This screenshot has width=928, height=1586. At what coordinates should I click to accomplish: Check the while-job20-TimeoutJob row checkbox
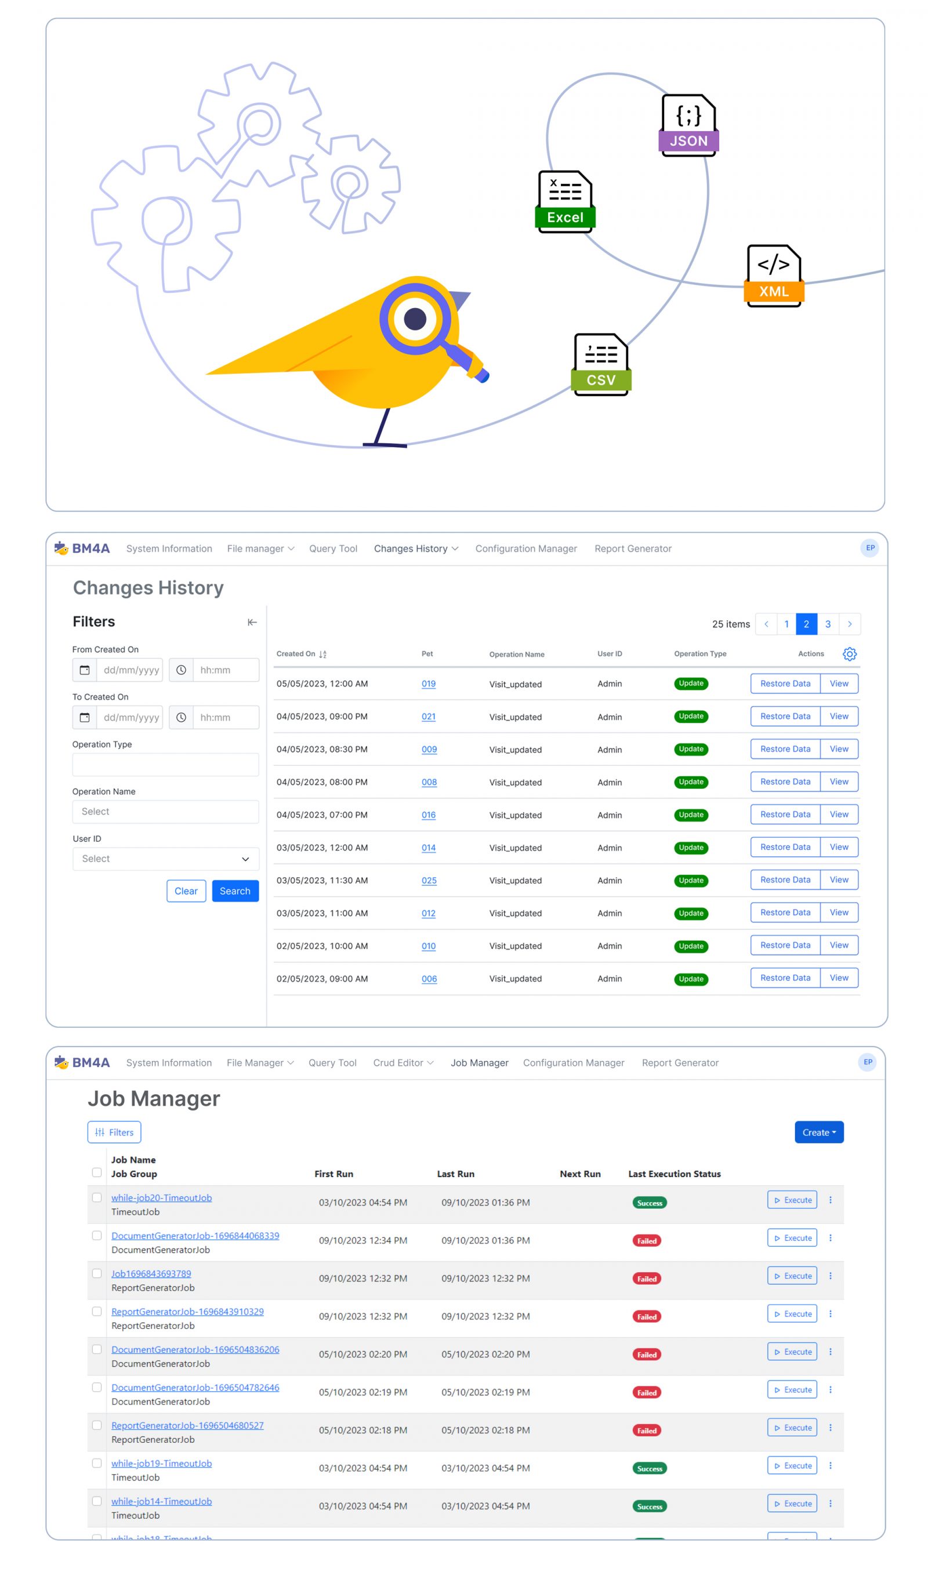click(x=97, y=1197)
